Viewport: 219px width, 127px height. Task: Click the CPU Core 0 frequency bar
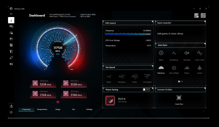[128, 34]
